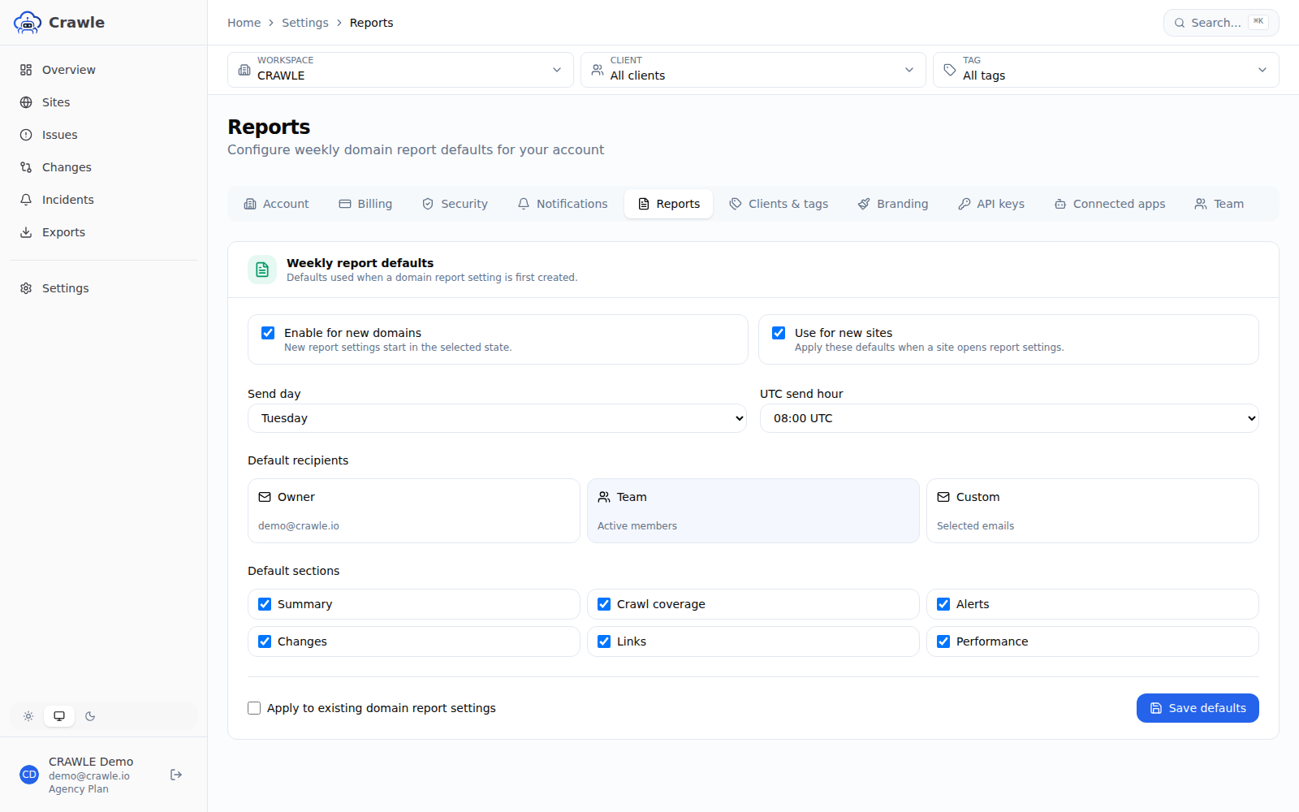
Task: Click the log out icon beside the demo account
Action: [176, 775]
